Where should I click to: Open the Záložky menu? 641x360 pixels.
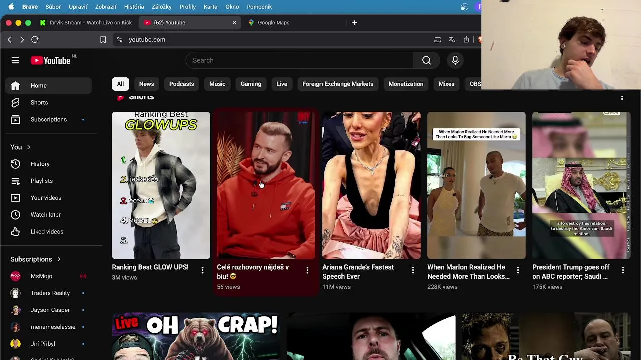click(x=161, y=7)
